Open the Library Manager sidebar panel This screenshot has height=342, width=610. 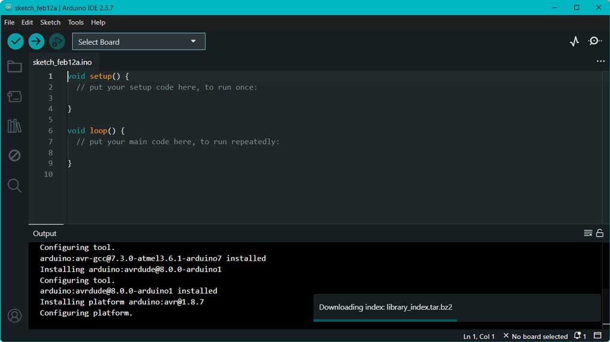pos(14,126)
